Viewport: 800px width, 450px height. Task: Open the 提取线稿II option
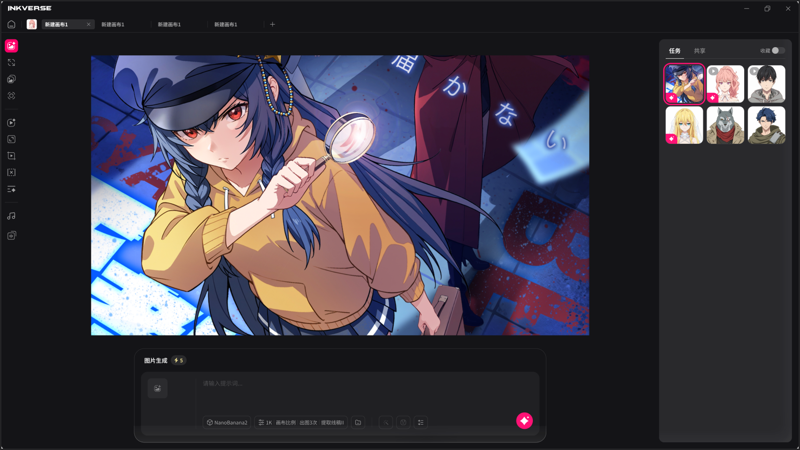click(x=333, y=423)
